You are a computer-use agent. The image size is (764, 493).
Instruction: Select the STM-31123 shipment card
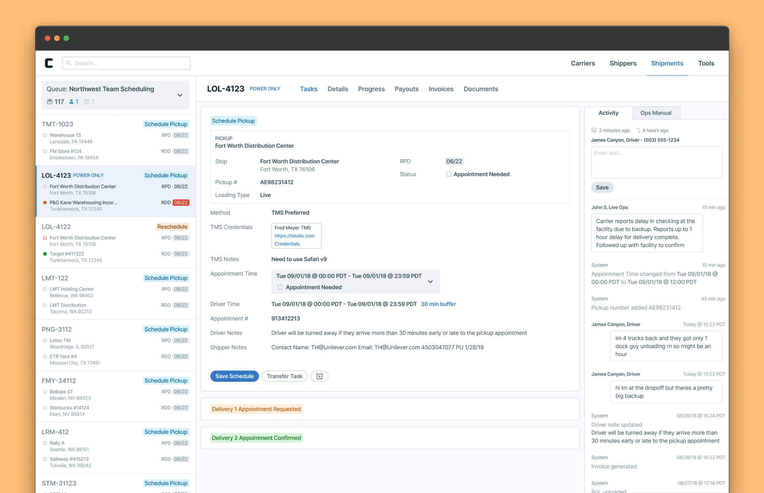(x=115, y=483)
